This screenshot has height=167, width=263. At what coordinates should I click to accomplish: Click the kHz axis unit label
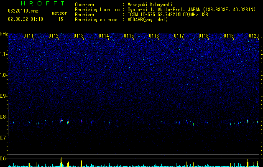[4, 34]
